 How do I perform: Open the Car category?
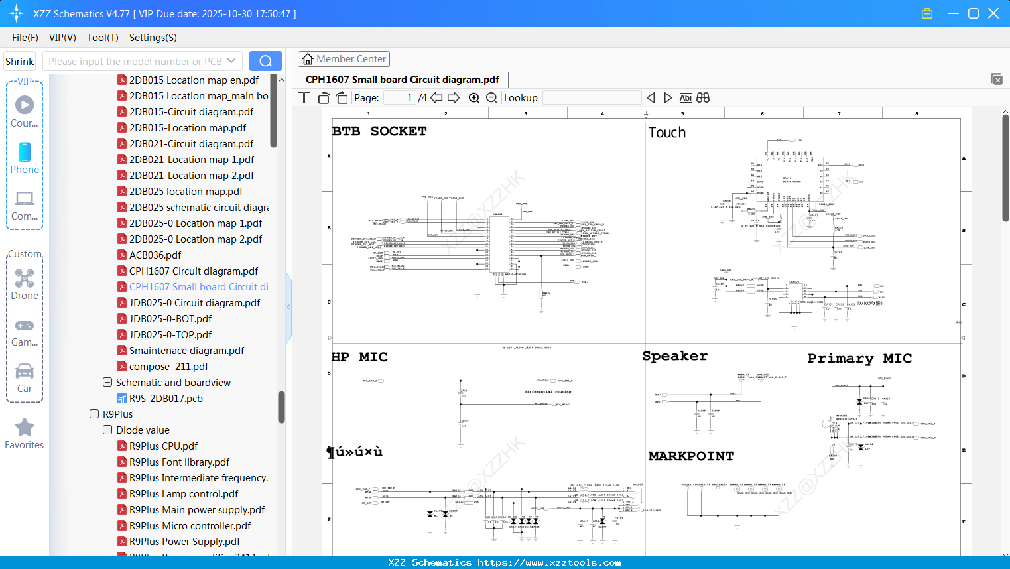25,377
